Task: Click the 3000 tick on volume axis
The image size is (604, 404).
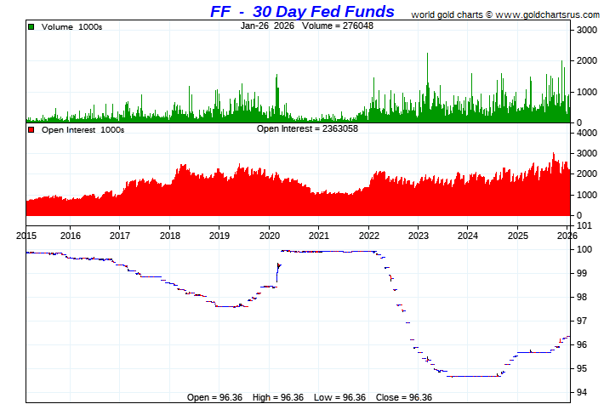Action: click(587, 30)
